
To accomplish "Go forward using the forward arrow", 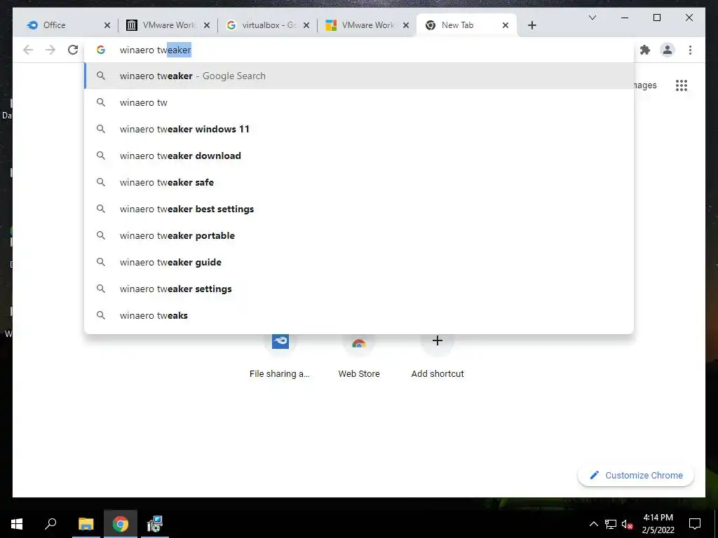I will click(x=50, y=50).
